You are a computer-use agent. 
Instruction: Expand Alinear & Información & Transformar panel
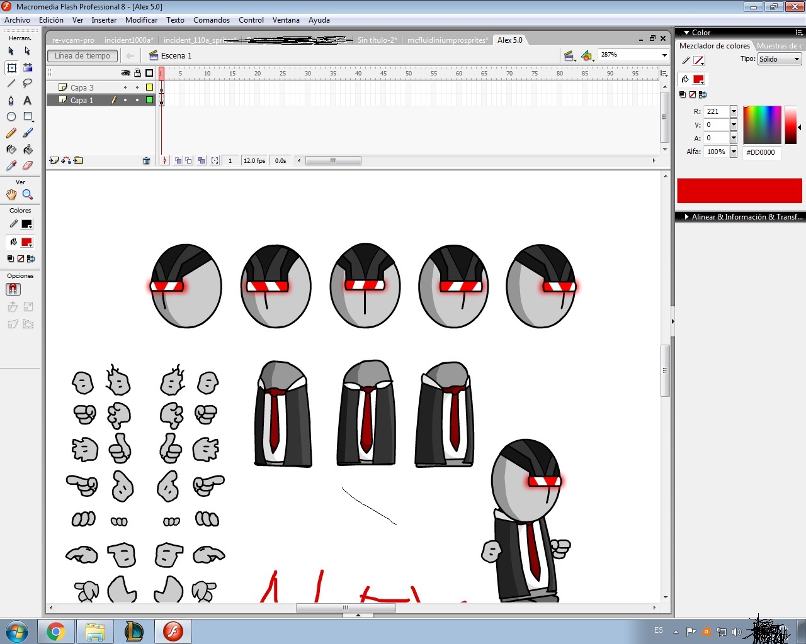[x=686, y=217]
